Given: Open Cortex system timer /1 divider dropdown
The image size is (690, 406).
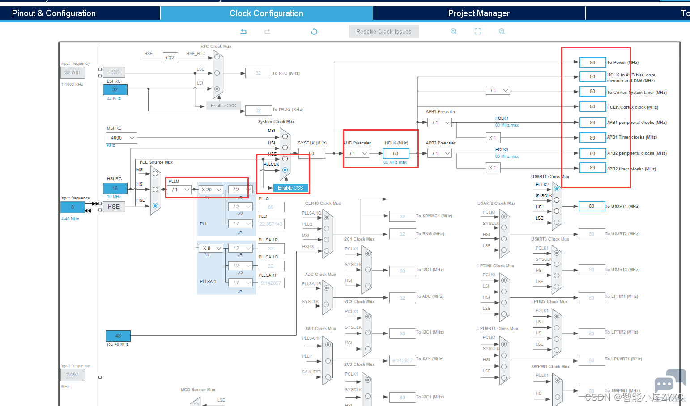Looking at the screenshot, I should [x=498, y=90].
